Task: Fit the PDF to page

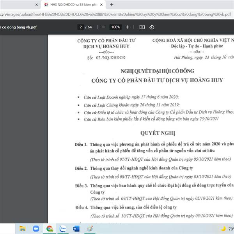Action: [x=142, y=27]
